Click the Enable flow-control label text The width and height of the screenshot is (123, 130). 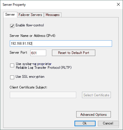click(30, 25)
